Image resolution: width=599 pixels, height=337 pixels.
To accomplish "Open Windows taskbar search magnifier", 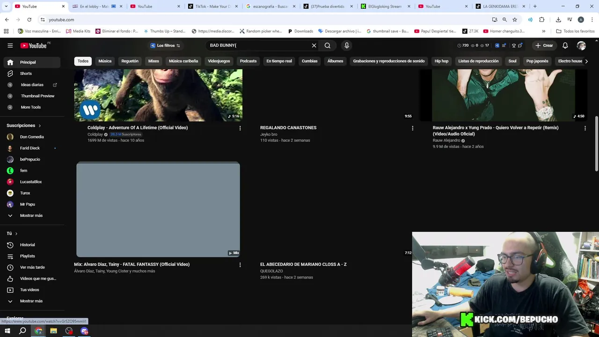I will tap(22, 331).
